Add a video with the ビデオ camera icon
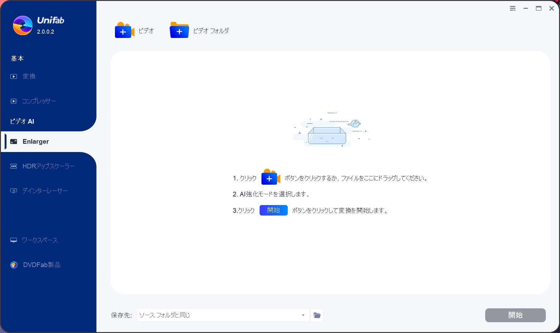This screenshot has width=560, height=333. [x=125, y=30]
